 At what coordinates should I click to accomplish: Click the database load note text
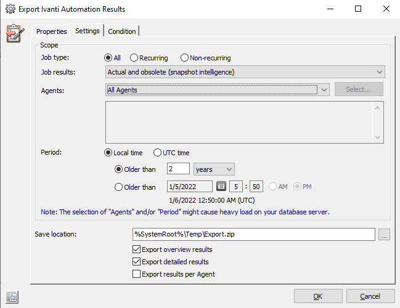click(185, 212)
